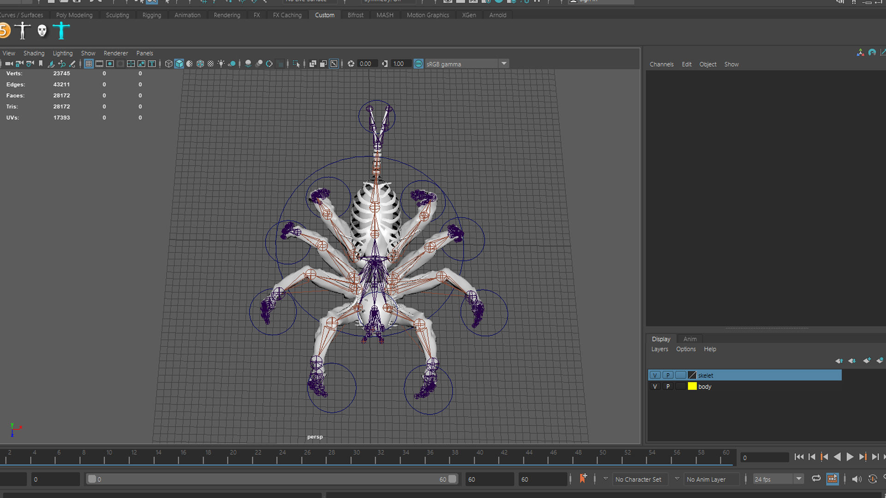Viewport: 886px width, 498px height.
Task: Open the Lighting viewport menu
Action: tap(63, 53)
